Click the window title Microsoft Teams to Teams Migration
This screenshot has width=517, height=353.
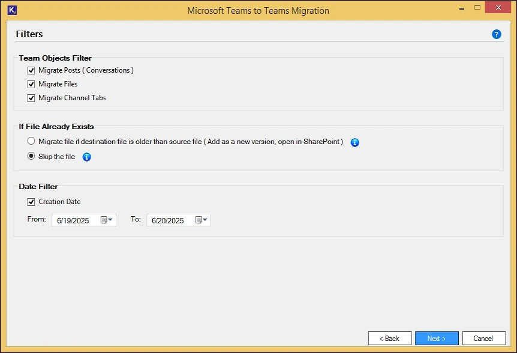tap(258, 11)
